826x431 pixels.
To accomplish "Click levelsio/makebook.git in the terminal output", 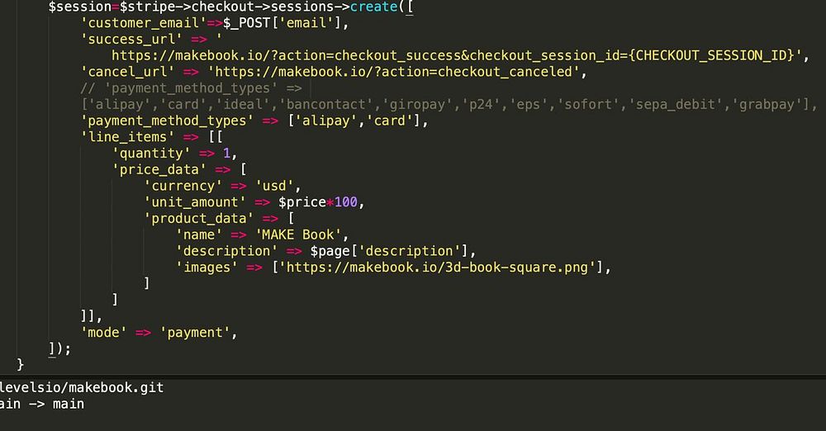I will pyautogui.click(x=82, y=388).
